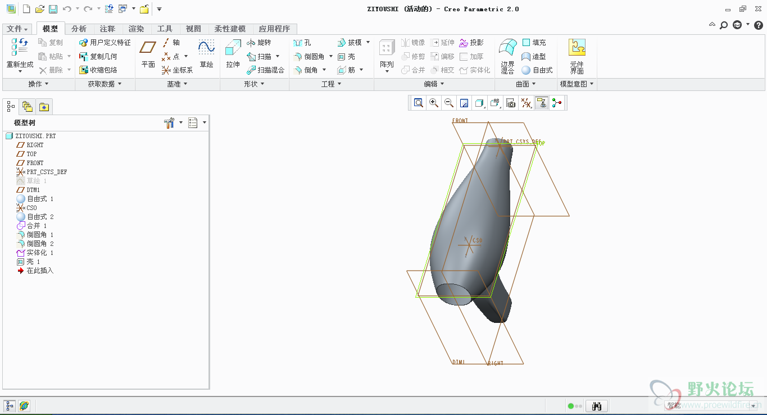Minimize the ribbon with the up-arrow icon

click(712, 25)
